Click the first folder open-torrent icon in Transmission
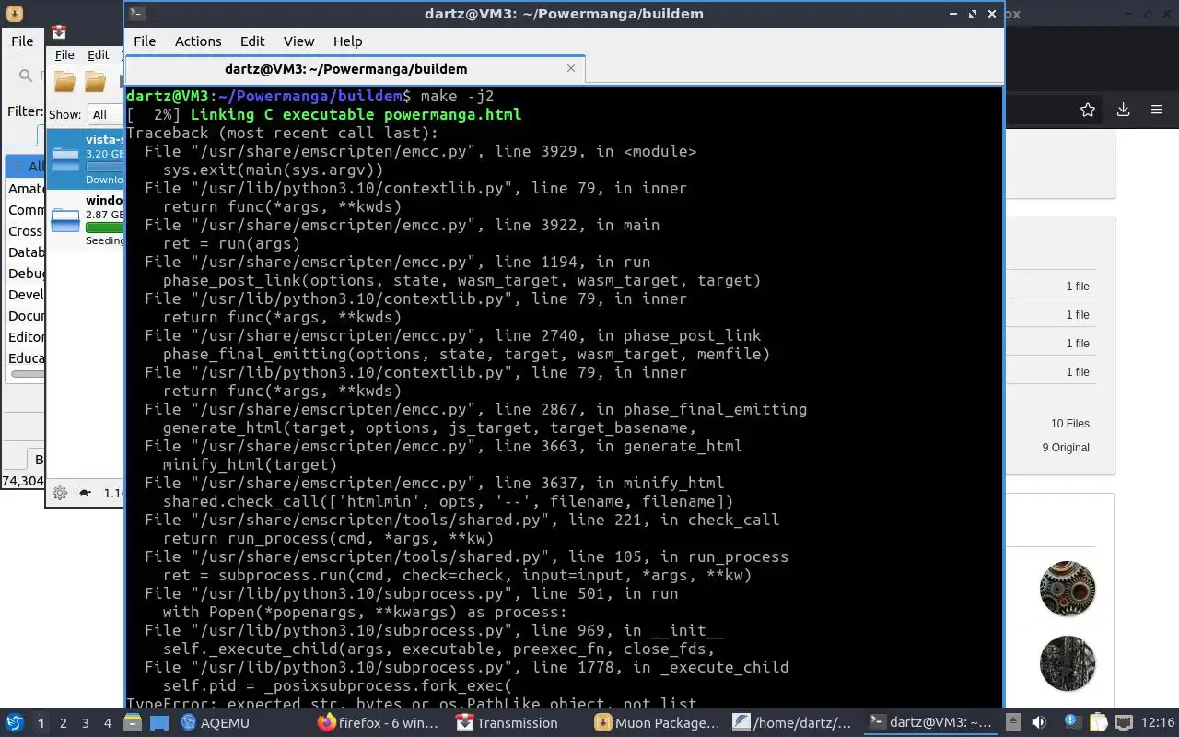This screenshot has height=737, width=1179. (64, 82)
